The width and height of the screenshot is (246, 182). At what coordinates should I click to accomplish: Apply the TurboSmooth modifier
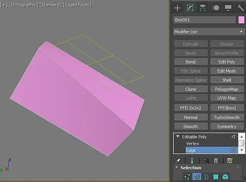(x=227, y=117)
